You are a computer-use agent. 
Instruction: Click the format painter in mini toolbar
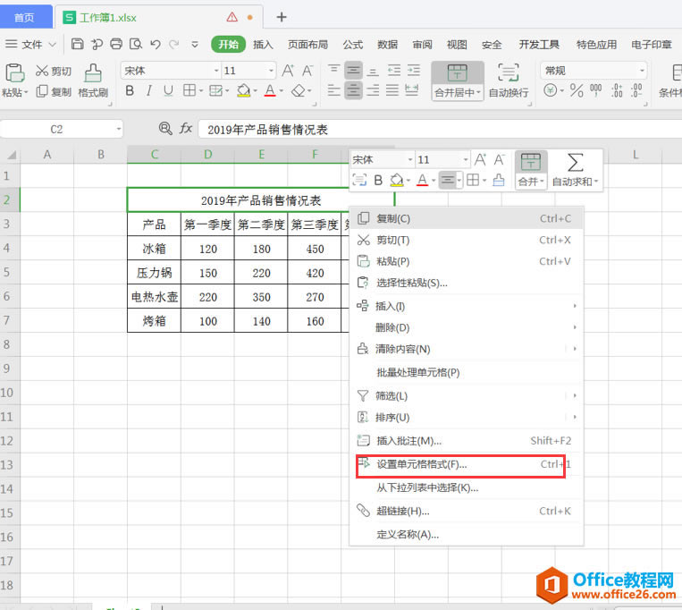pos(499,180)
